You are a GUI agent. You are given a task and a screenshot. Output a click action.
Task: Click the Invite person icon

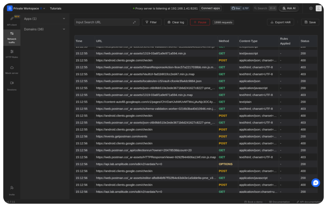(x=12, y=188)
